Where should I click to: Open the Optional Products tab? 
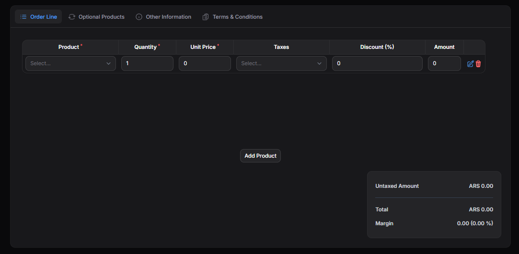click(x=96, y=17)
